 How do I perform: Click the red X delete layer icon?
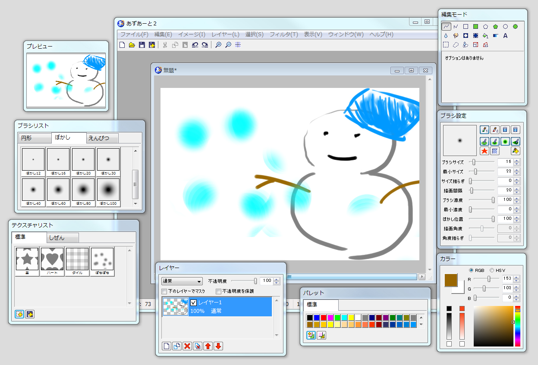coord(187,346)
